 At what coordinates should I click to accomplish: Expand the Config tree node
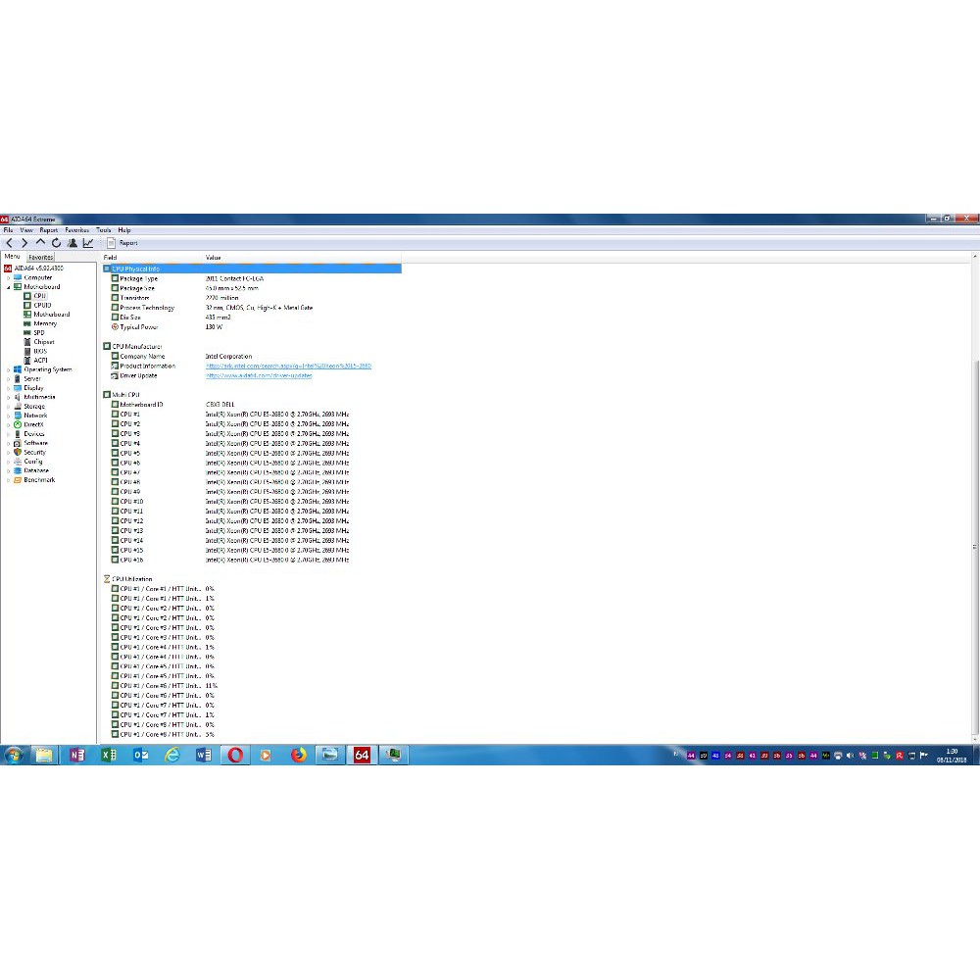(8, 462)
